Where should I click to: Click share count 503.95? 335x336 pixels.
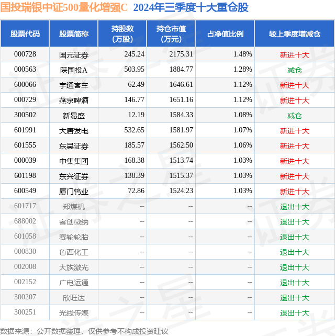tap(135, 70)
